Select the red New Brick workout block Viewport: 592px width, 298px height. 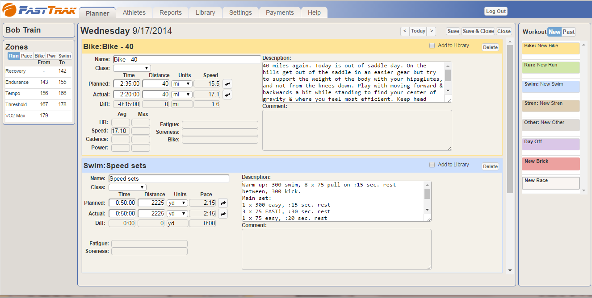[550, 164]
